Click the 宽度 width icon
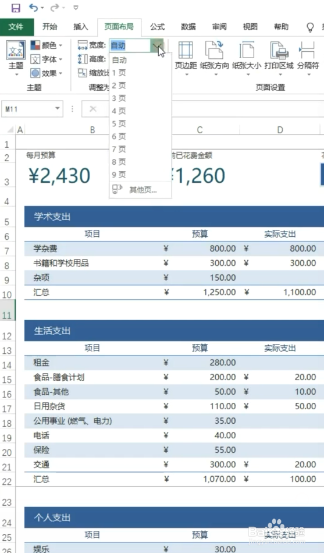The height and width of the screenshot is (553, 324). (x=83, y=45)
